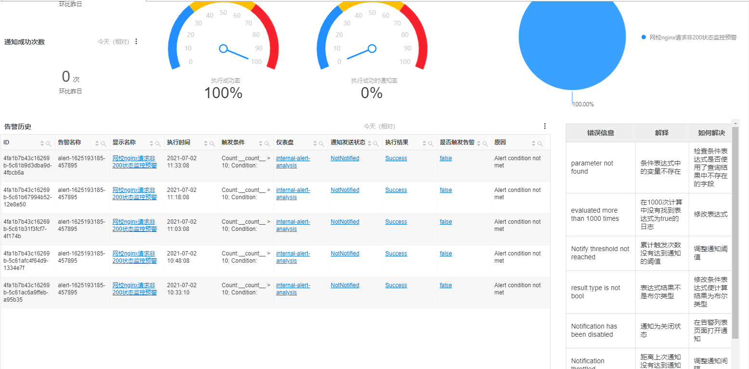Sort the 告警名称 column
Image resolution: width=749 pixels, height=369 pixels.
point(97,143)
